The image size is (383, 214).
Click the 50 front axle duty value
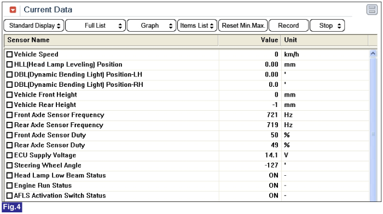274,135
